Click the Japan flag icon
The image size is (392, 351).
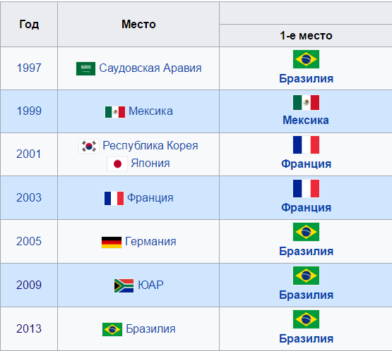(x=117, y=164)
